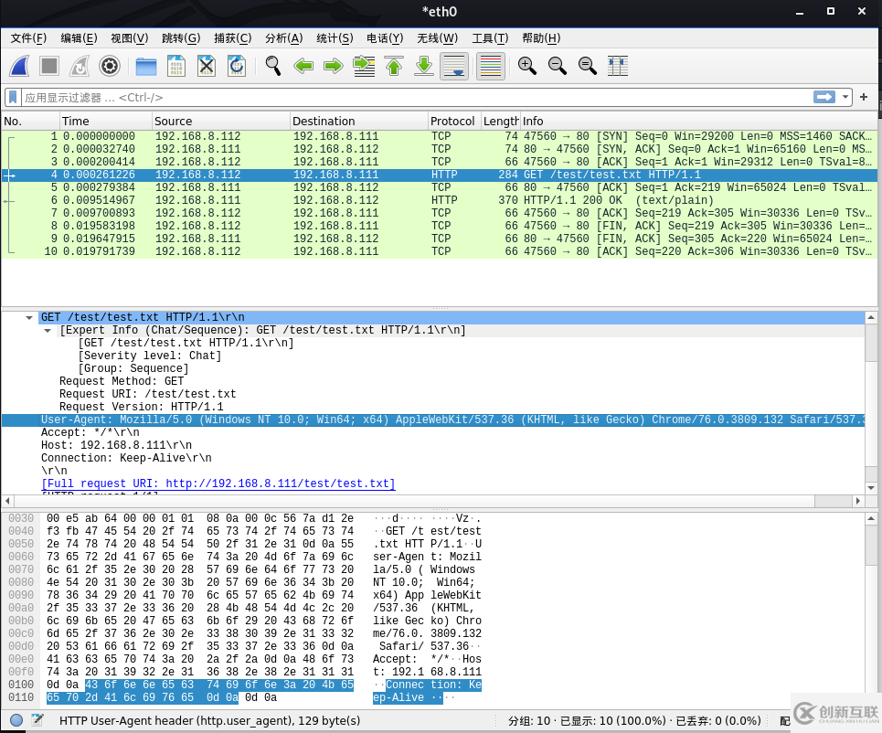Open capture options gear icon

[110, 66]
